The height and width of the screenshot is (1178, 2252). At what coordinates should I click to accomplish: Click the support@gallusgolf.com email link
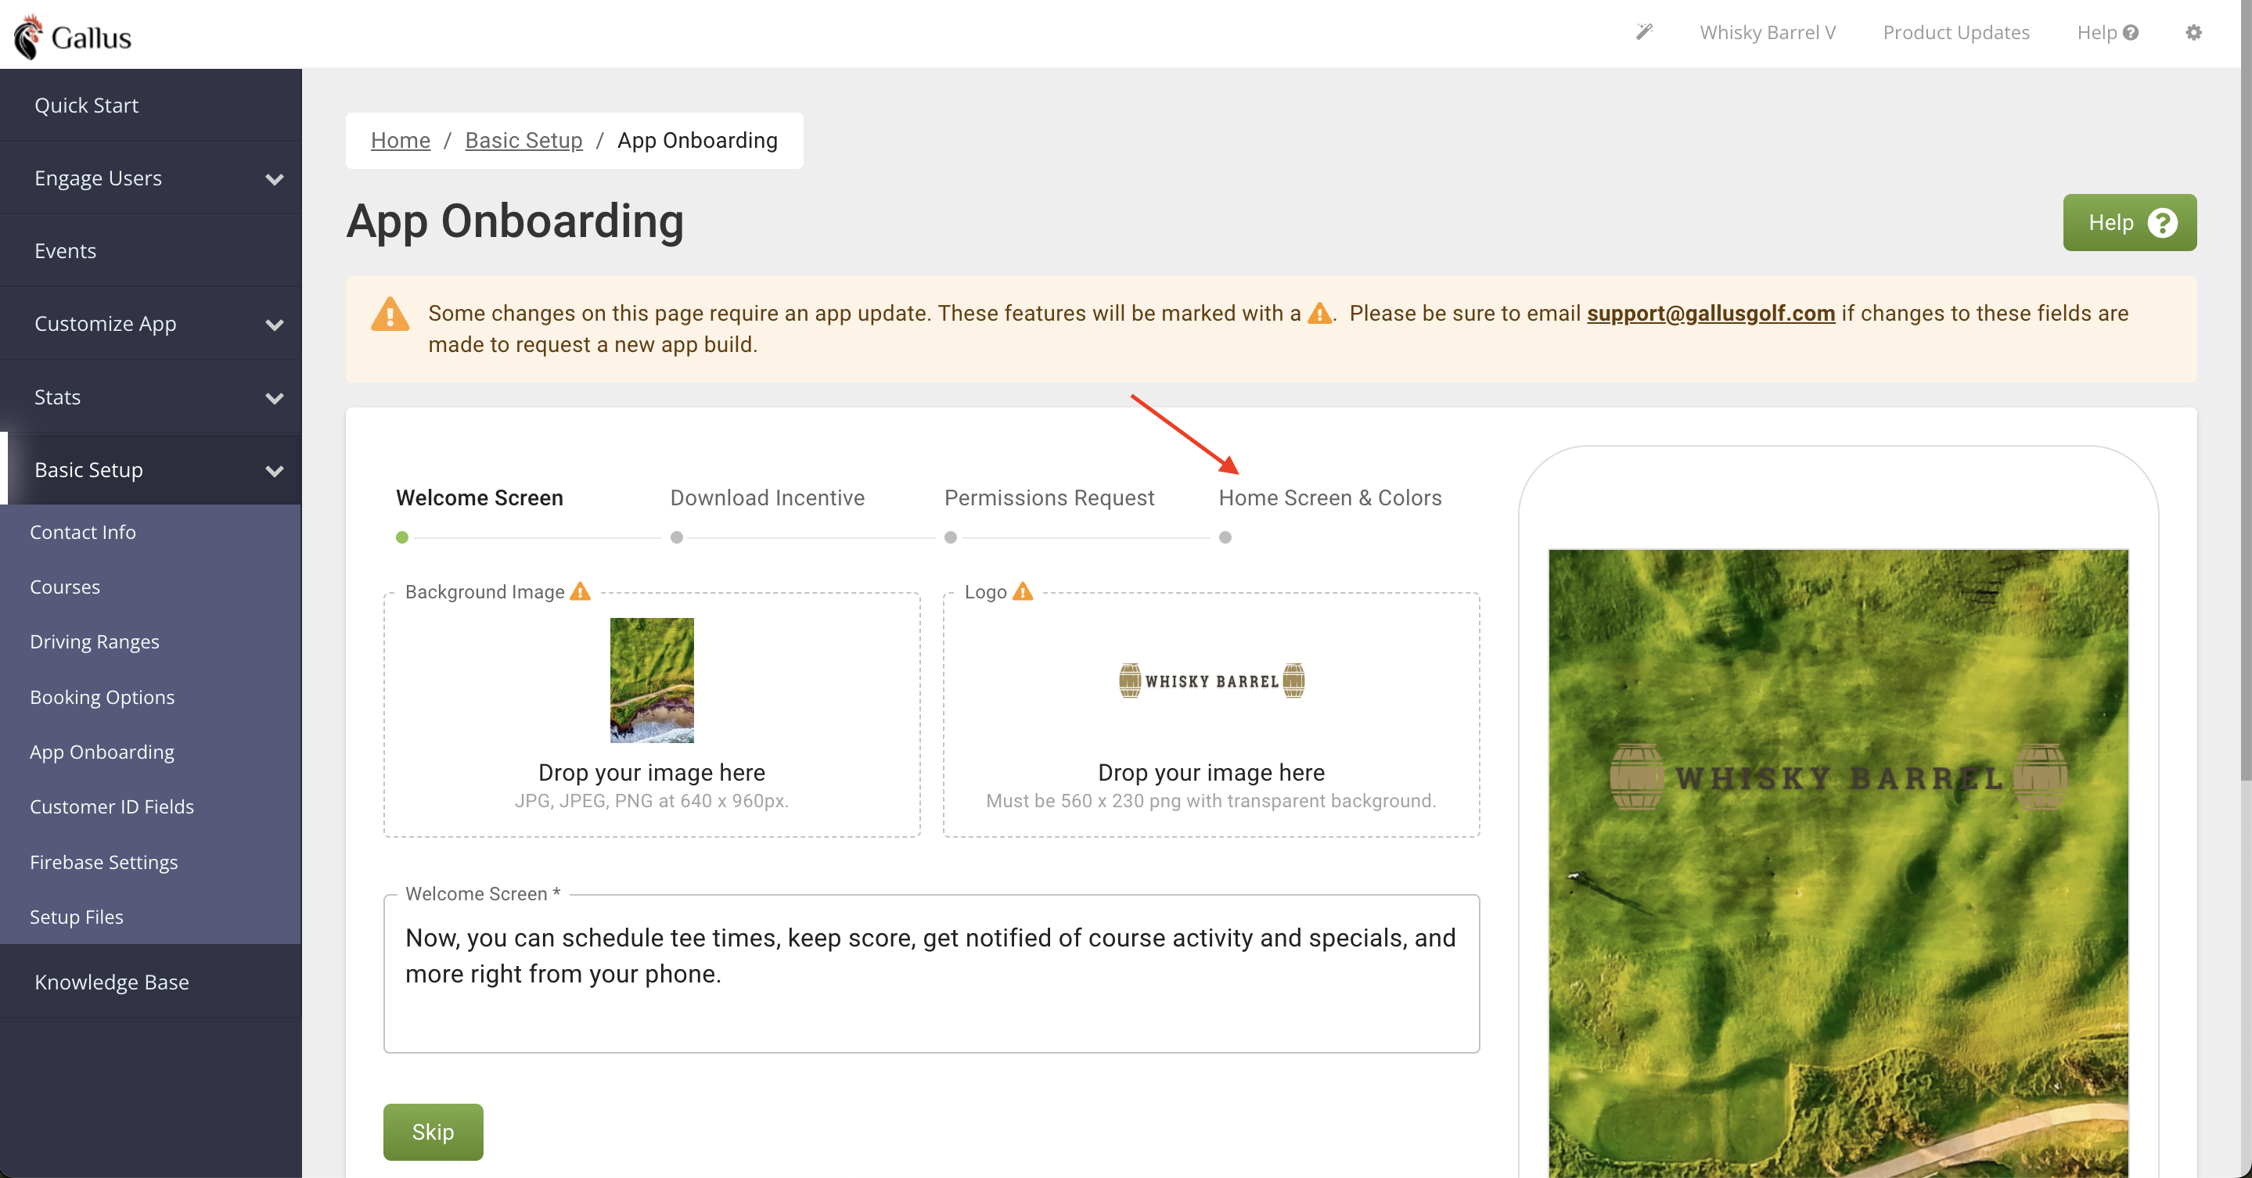point(1711,313)
